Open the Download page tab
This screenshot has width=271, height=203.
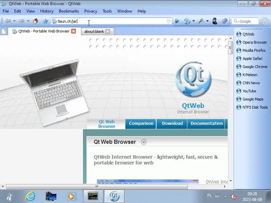coord(172,123)
